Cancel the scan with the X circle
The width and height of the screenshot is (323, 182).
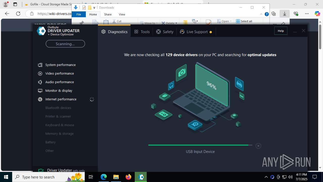[x=258, y=146]
